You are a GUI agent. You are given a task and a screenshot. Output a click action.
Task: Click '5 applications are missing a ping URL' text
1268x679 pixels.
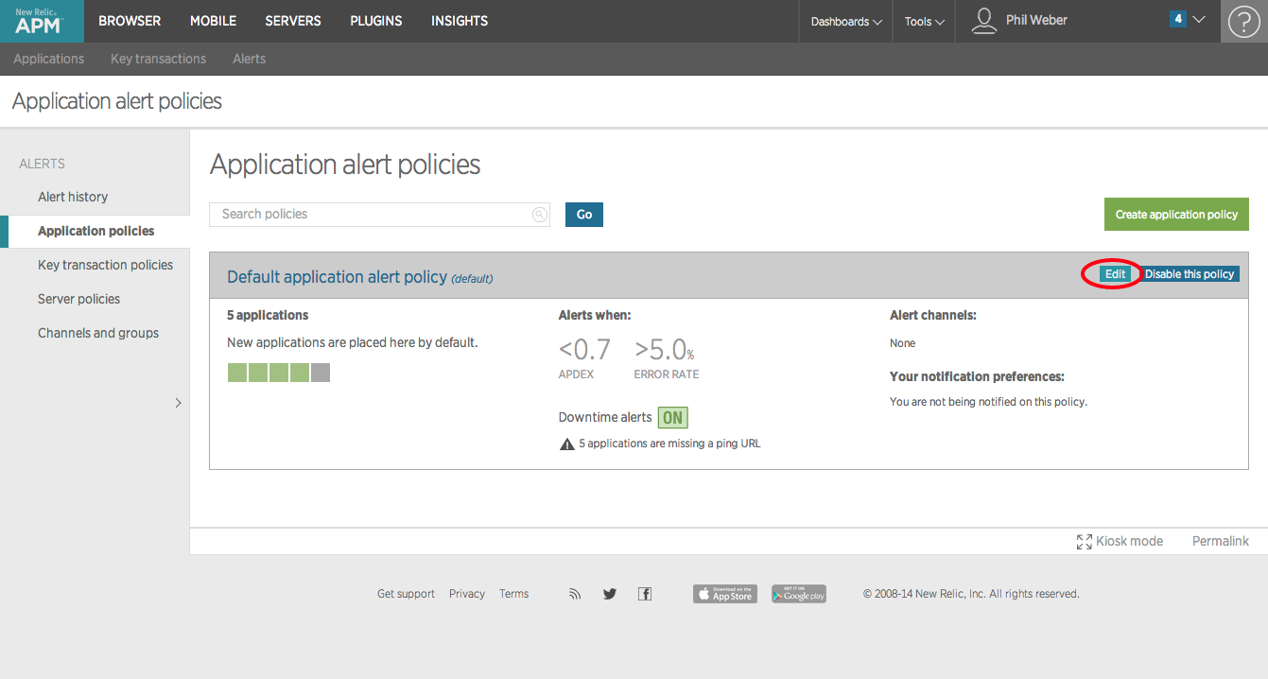coord(669,444)
